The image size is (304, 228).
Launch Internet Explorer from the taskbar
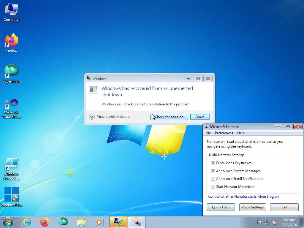pos(26,222)
